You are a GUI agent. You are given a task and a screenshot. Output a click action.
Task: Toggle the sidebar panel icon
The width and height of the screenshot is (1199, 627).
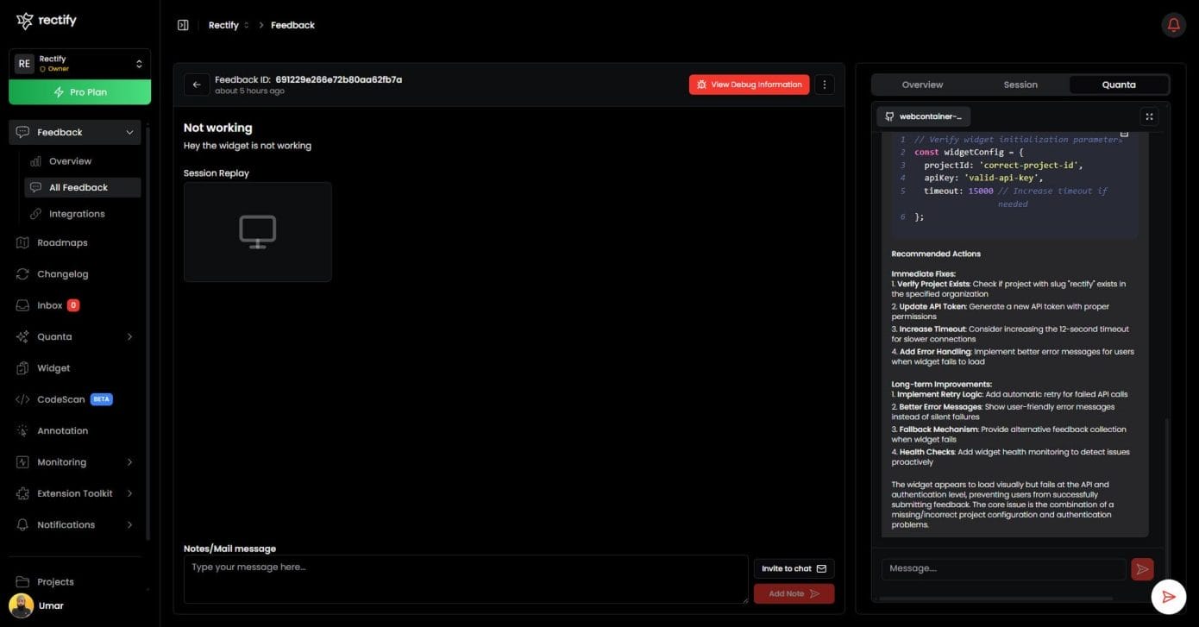click(183, 25)
